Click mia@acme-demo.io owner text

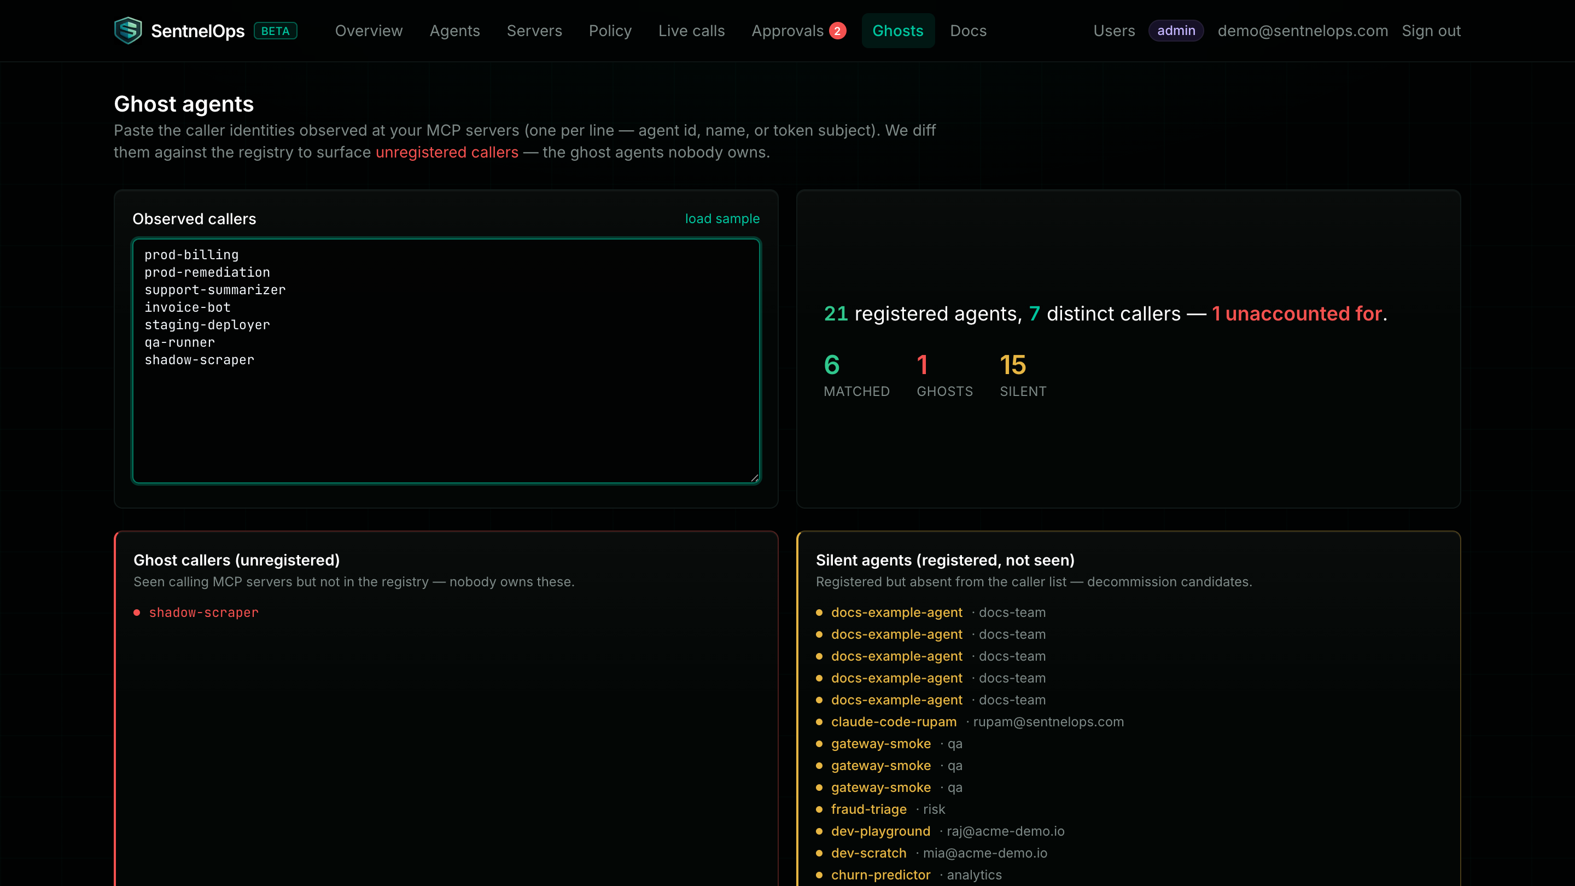coord(984,854)
